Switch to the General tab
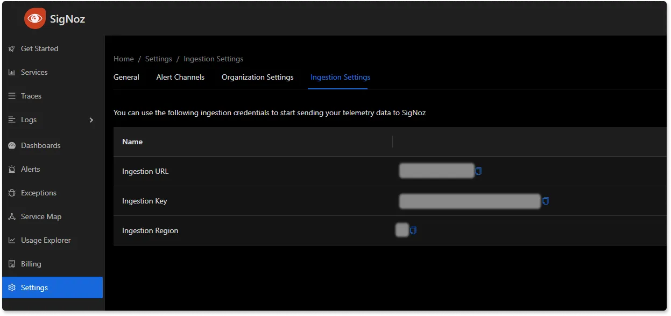This screenshot has height=316, width=671. point(126,78)
